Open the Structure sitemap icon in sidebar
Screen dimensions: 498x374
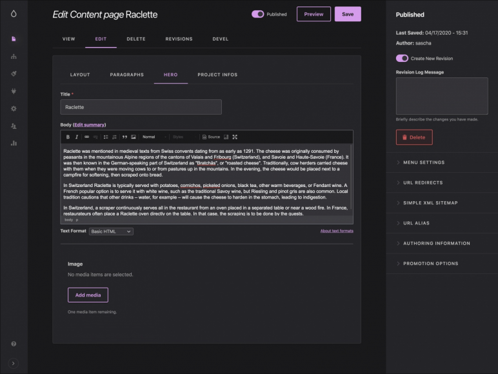14,56
